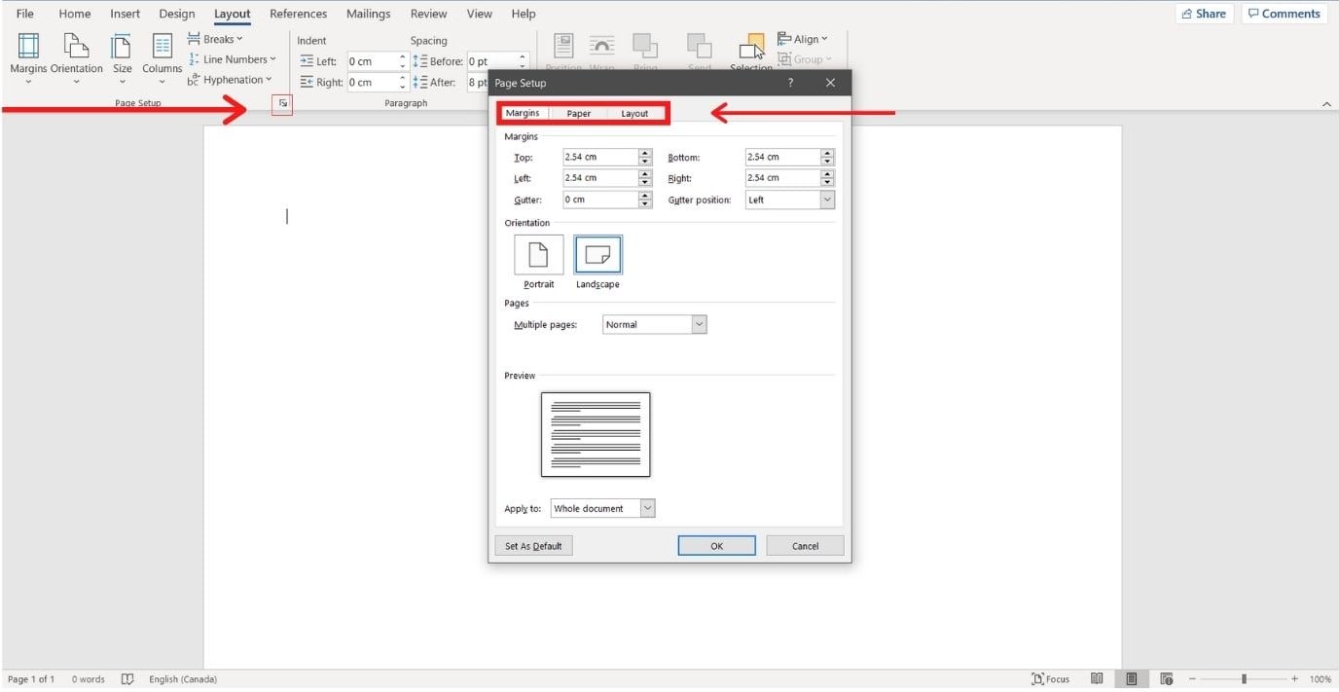Open the Columns ribbon button

pyautogui.click(x=162, y=57)
